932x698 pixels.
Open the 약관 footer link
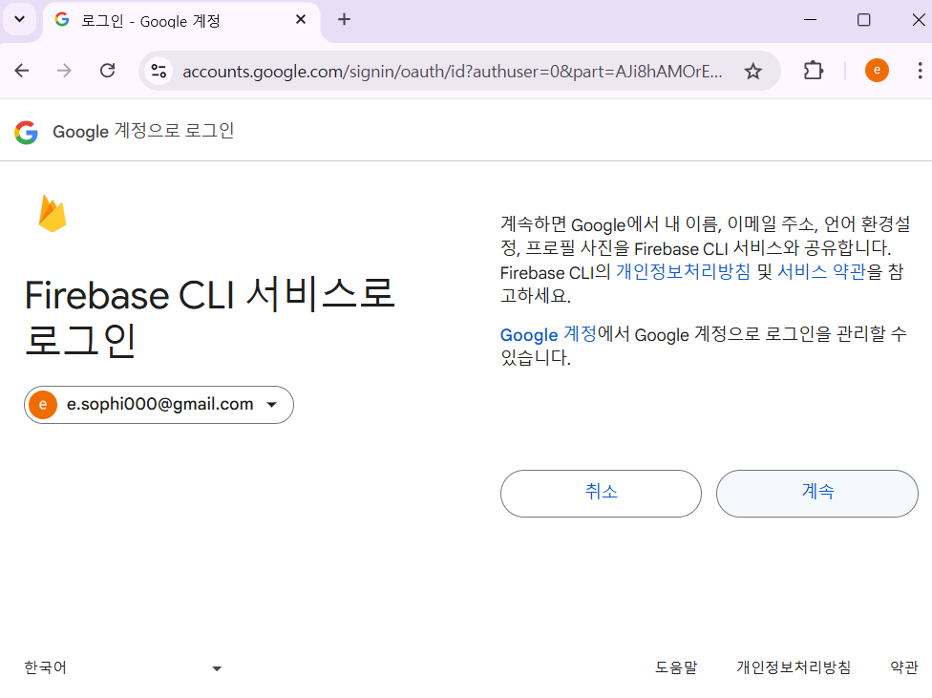point(904,667)
